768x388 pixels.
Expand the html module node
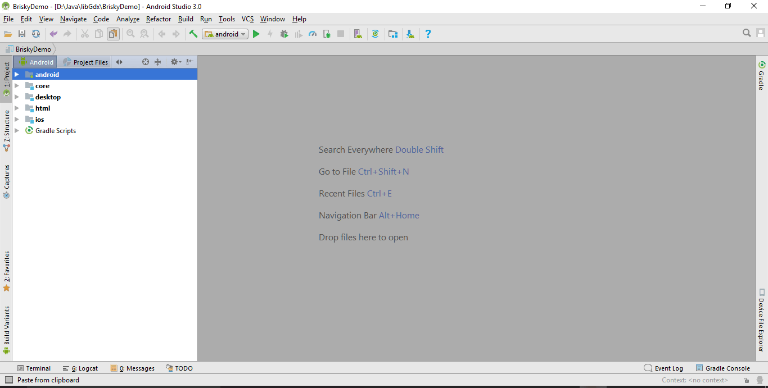pos(17,108)
